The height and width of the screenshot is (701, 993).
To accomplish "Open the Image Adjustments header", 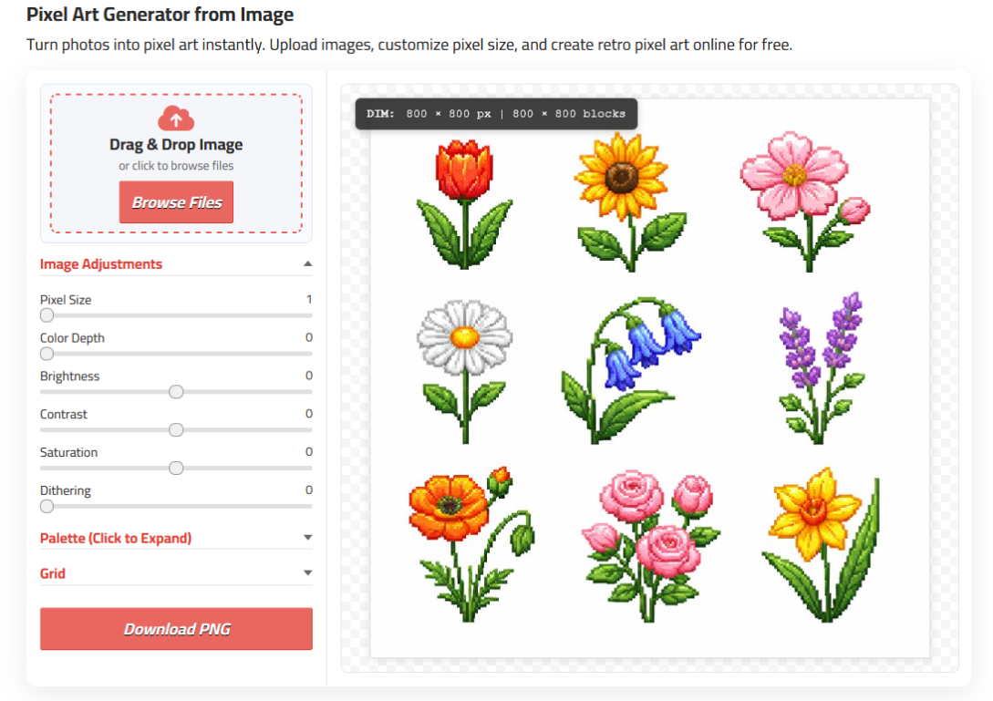I will [101, 264].
